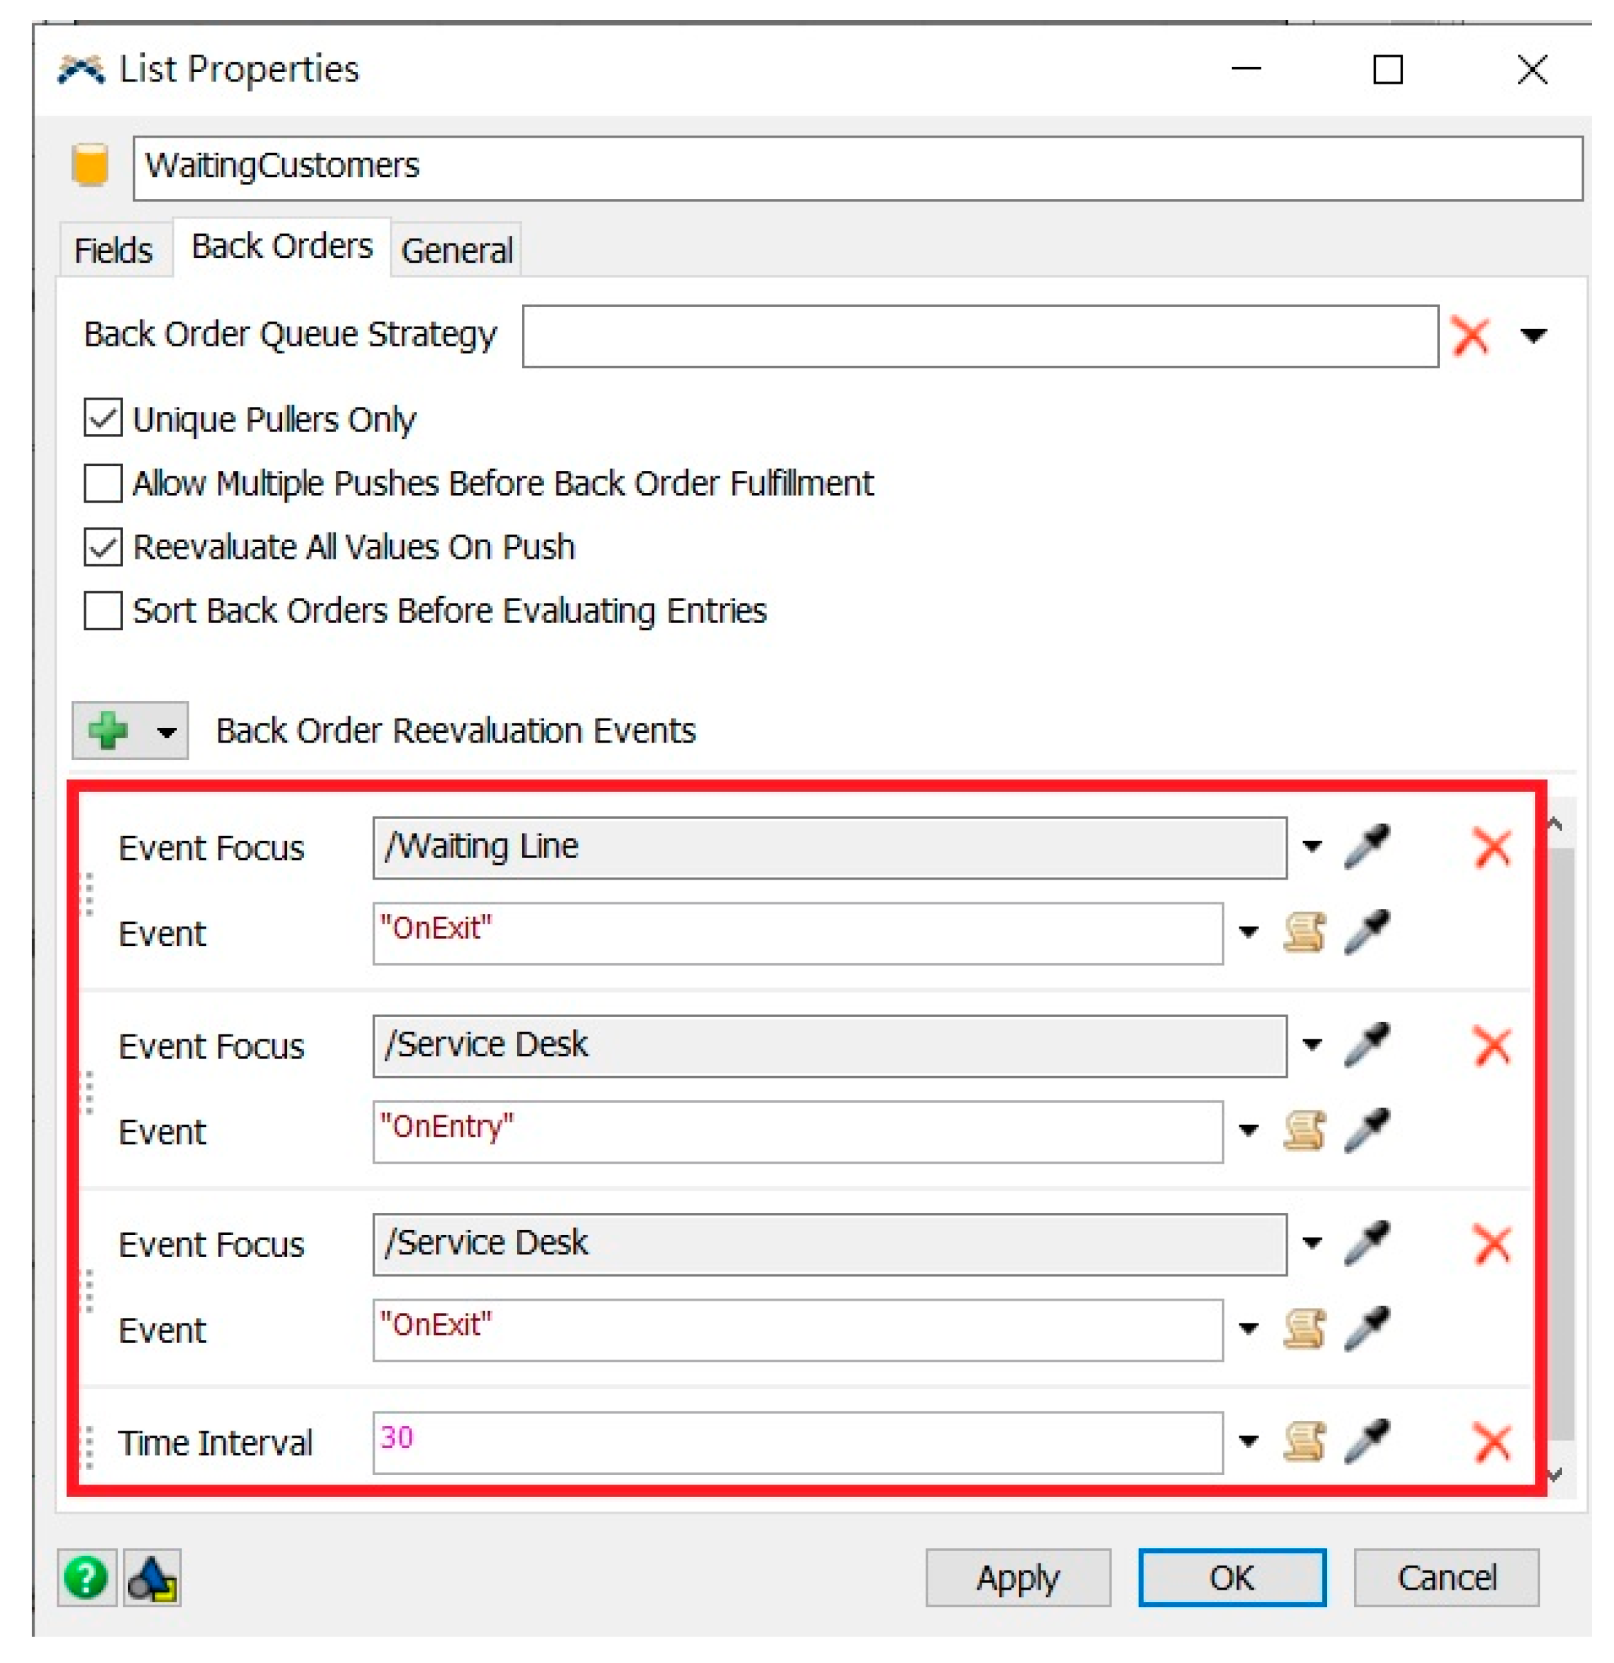Remove the Time Interval reevaluation entry
The image size is (1614, 1663).
point(1492,1442)
